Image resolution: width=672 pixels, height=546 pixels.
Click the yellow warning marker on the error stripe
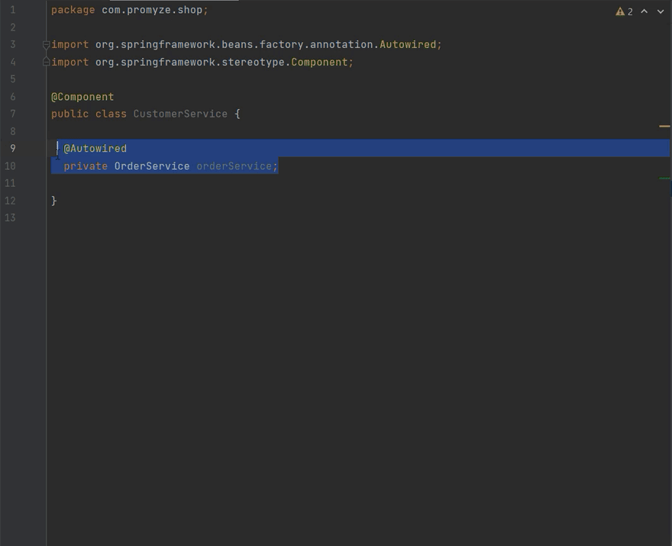coord(664,127)
